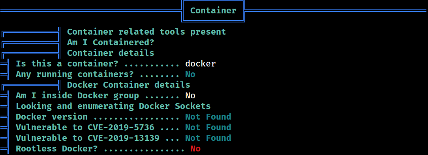
Task: Click the white 'No' Docker group value
Action: pyautogui.click(x=190, y=96)
